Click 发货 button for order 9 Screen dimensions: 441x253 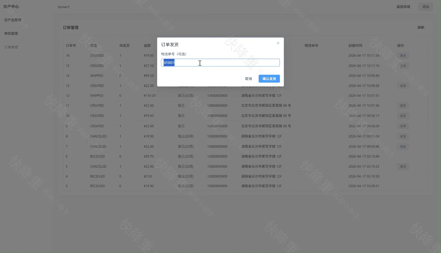tap(403, 126)
